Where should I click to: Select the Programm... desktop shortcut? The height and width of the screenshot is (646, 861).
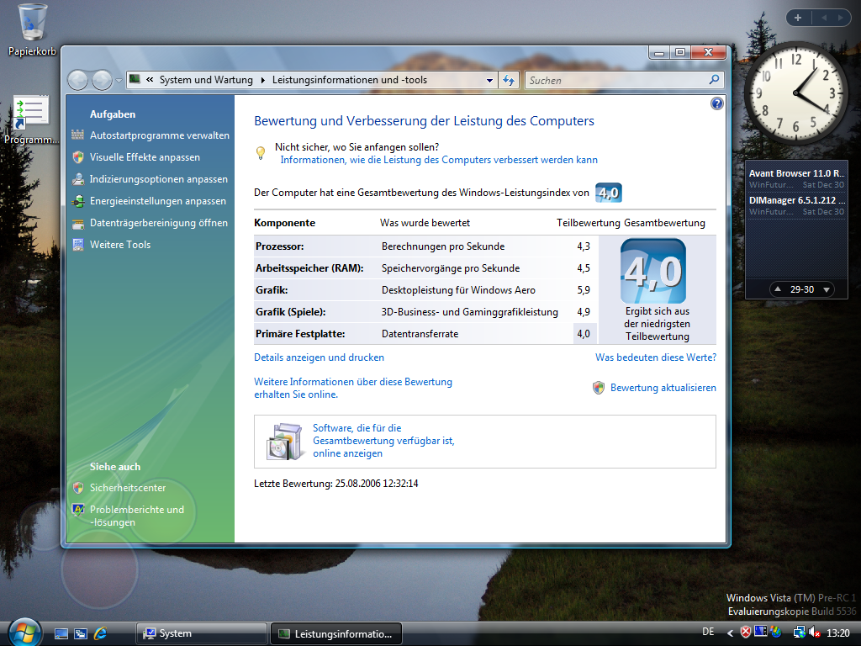point(31,119)
